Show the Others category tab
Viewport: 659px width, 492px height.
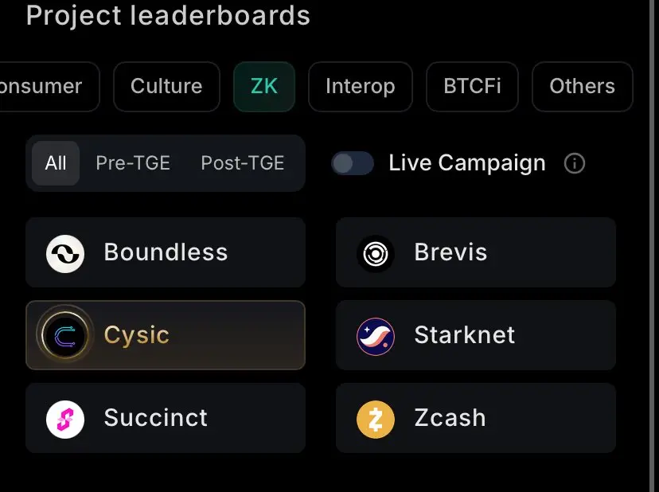[582, 87]
